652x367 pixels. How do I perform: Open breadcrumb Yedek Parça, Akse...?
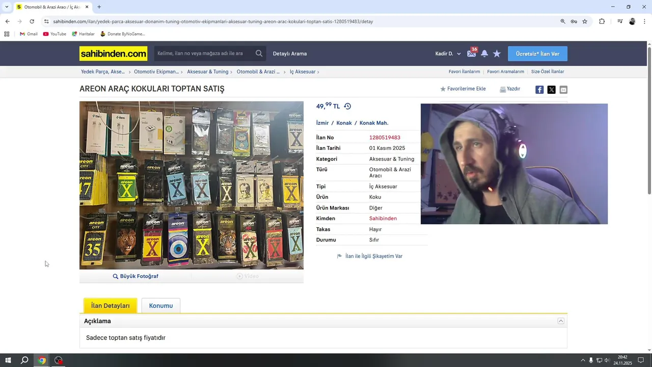[103, 72]
